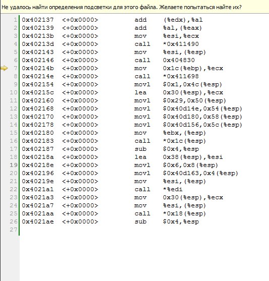Click call *0x411698 instruction
The width and height of the screenshot is (269, 281).
pos(167,76)
